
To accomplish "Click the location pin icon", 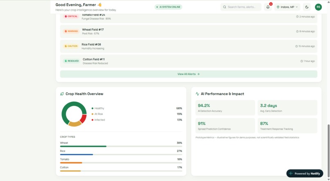I will [278, 7].
